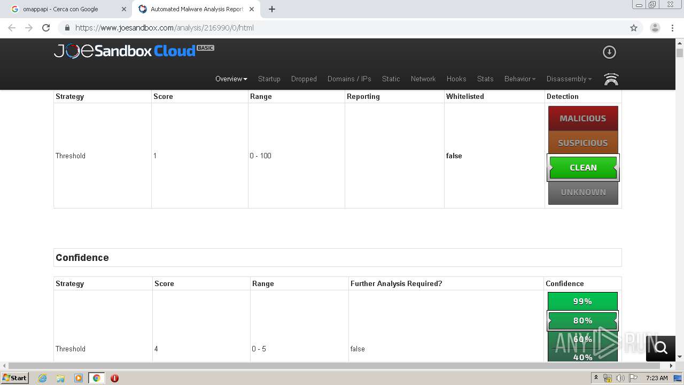Click the Confidence section heading

[82, 257]
